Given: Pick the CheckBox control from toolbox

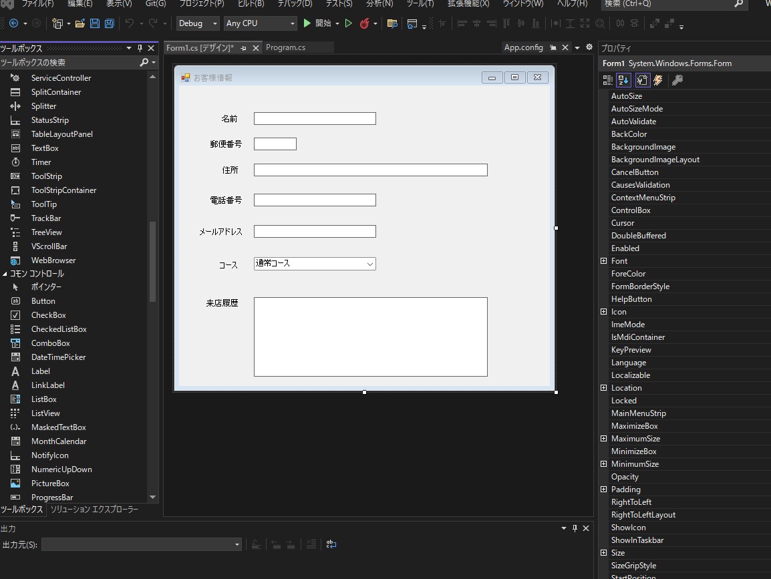Looking at the screenshot, I should tap(48, 315).
